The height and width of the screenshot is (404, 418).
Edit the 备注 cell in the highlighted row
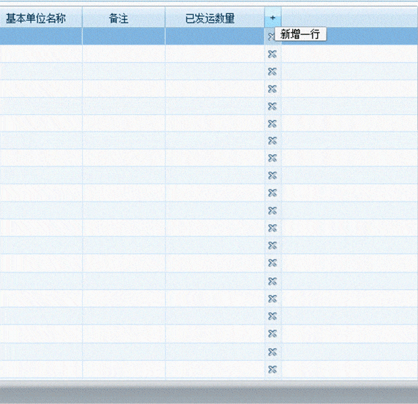[124, 36]
